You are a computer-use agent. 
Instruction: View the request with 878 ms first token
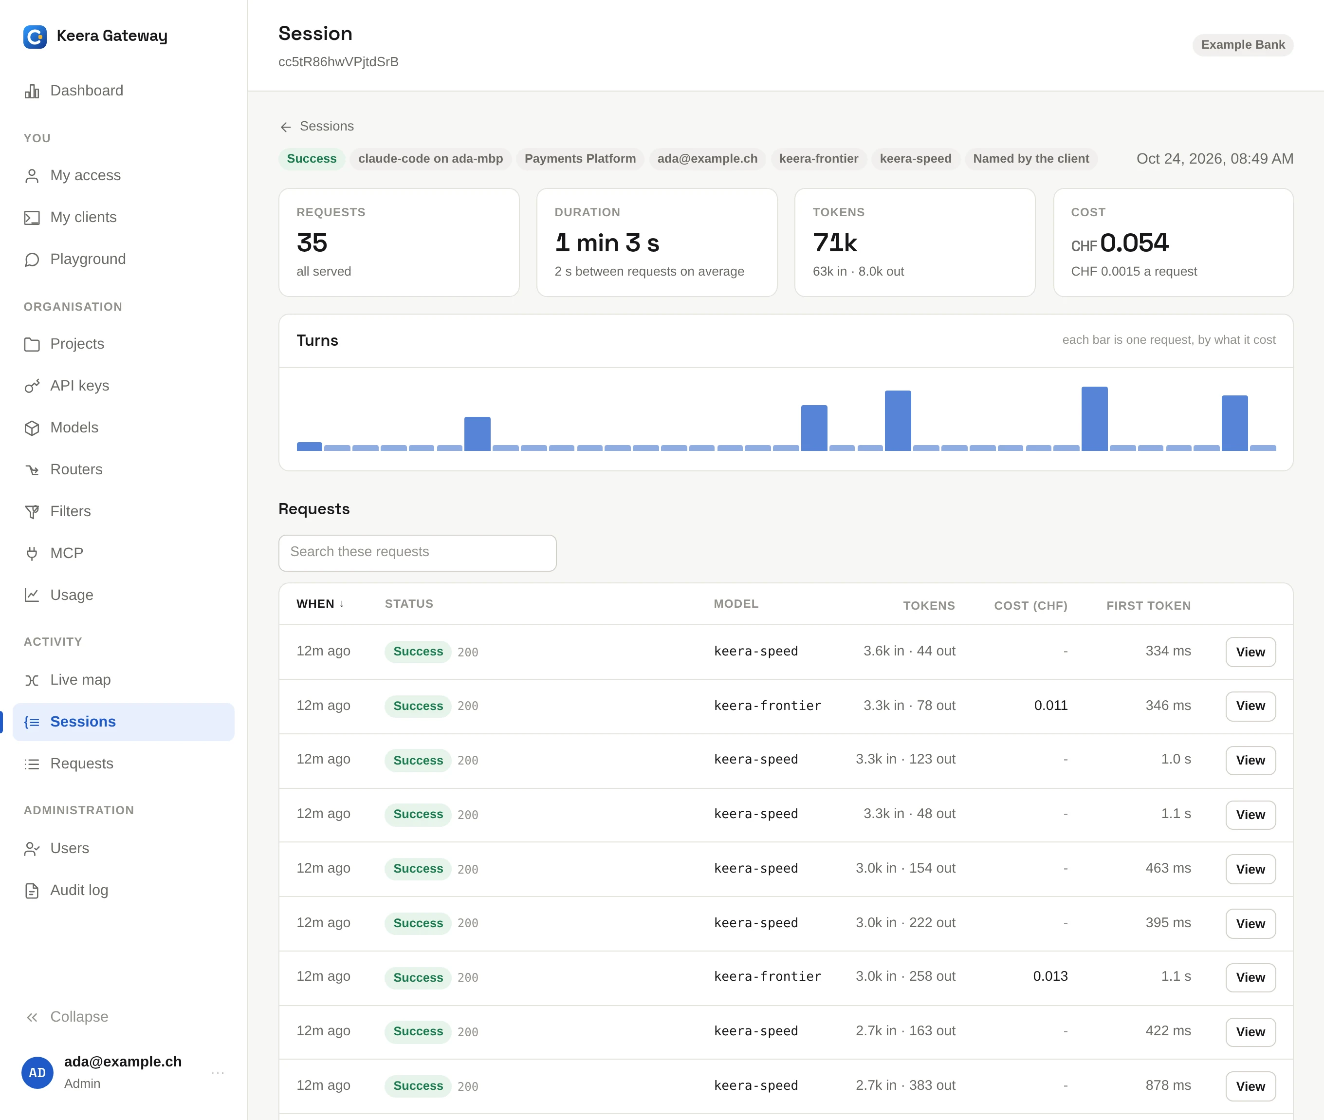click(1250, 1086)
